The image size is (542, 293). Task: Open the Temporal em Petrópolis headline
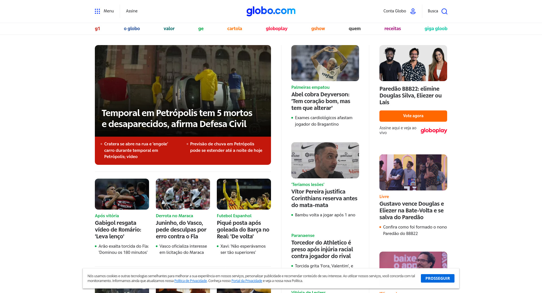click(177, 118)
